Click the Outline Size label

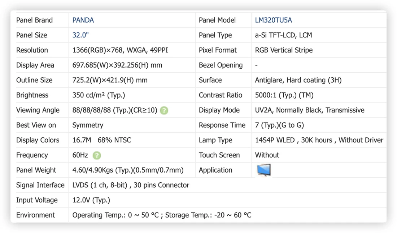pos(34,80)
